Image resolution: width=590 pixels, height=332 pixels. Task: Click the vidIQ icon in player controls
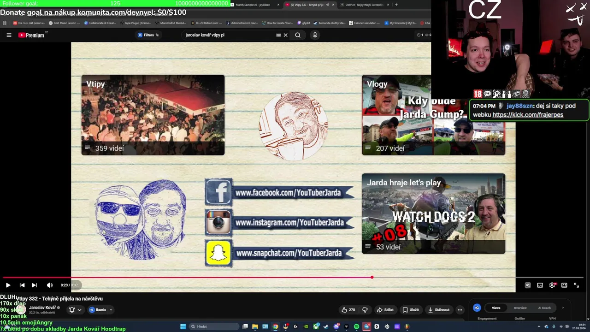pos(528,285)
